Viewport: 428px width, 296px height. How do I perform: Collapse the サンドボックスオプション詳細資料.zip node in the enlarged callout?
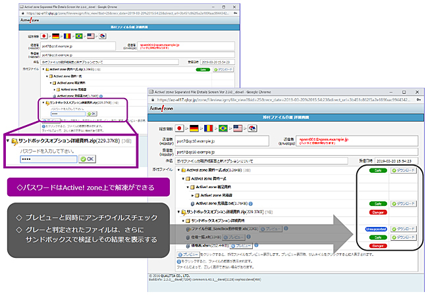[7, 141]
